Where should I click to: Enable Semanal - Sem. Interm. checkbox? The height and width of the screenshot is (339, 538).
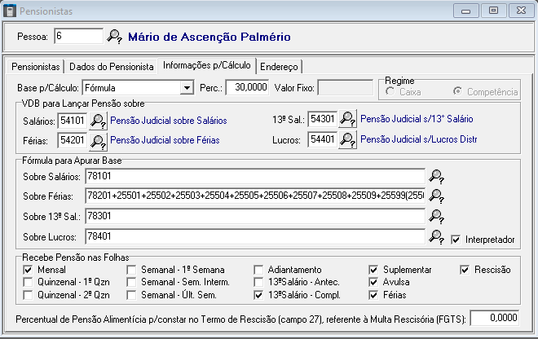coord(131,282)
